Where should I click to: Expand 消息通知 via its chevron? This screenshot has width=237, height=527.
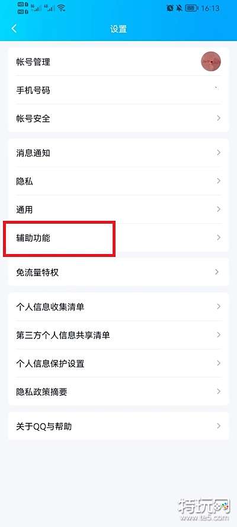(219, 153)
